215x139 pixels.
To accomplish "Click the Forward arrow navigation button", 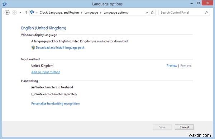I will (x=14, y=13).
